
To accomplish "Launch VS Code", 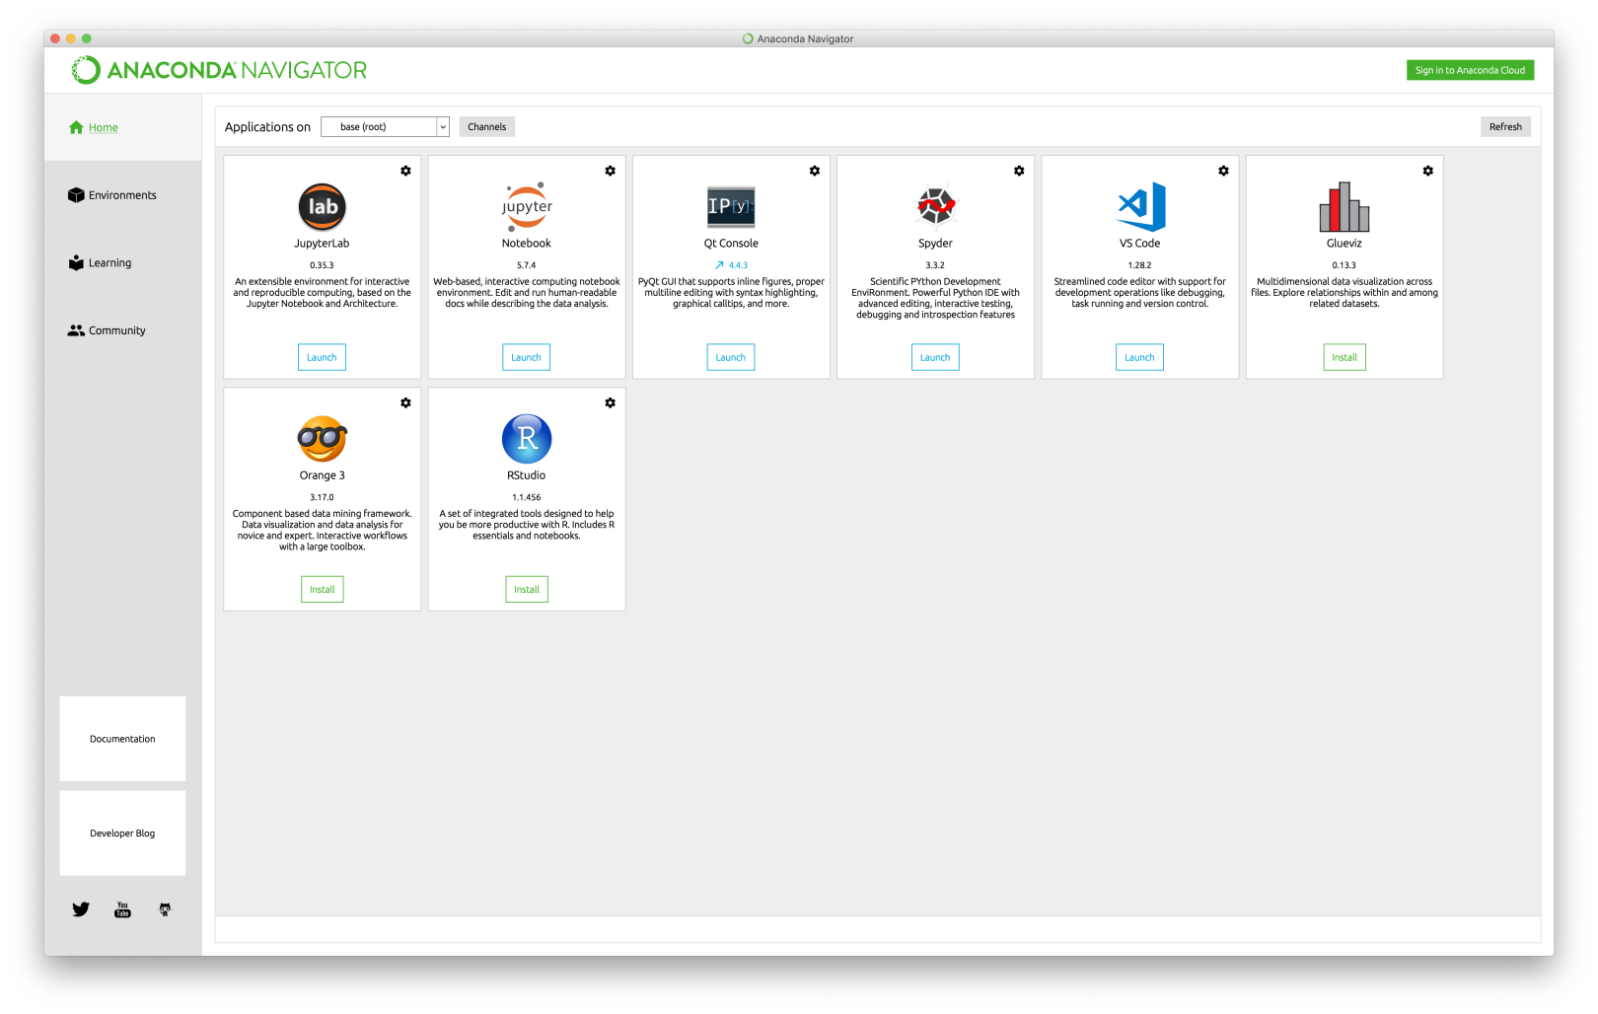I will click(1139, 357).
